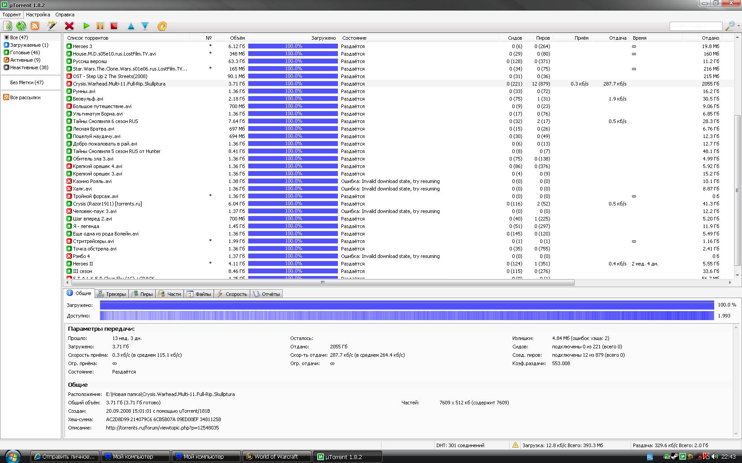The width and height of the screenshot is (742, 463).
Task: Click the warning icon in the status bar
Action: tap(515, 445)
